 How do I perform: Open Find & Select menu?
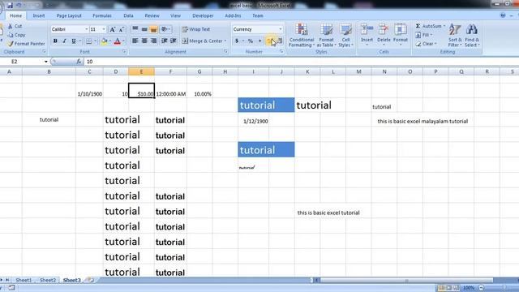click(472, 35)
